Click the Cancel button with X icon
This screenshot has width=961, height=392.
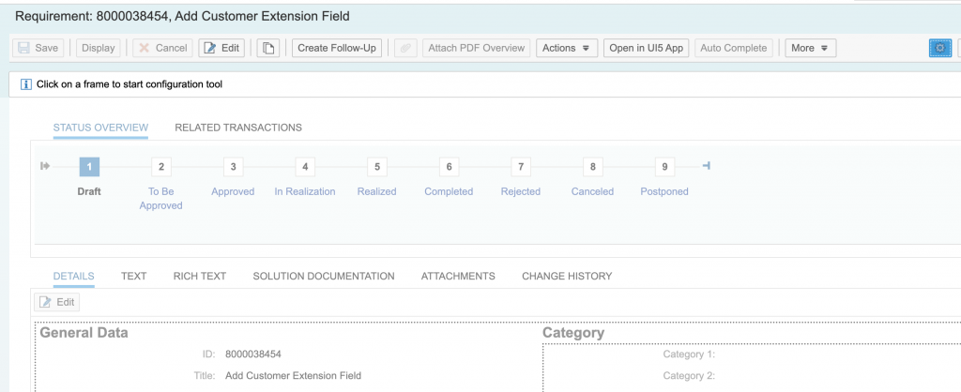coord(163,48)
